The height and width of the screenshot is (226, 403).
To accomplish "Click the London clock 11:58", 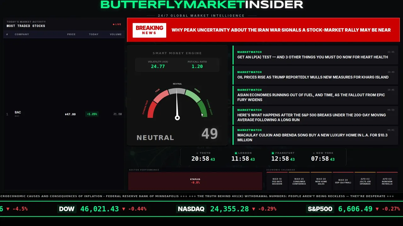I will pyautogui.click(x=240, y=159).
